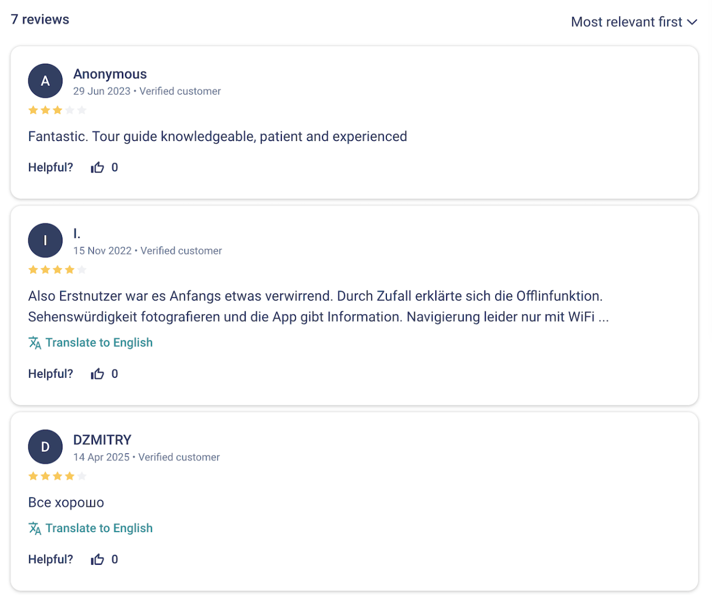Click the Anonymous reviewer name
Image resolution: width=712 pixels, height=595 pixels.
tap(110, 74)
